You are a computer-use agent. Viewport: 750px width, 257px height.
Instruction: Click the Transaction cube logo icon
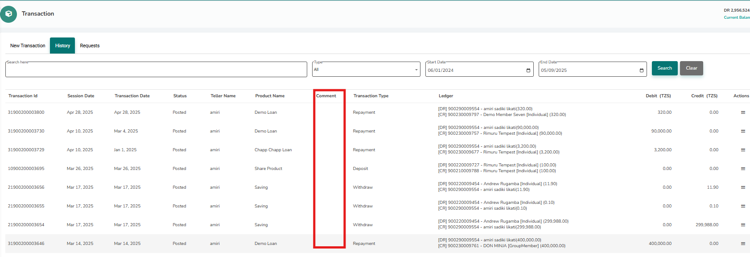click(8, 14)
